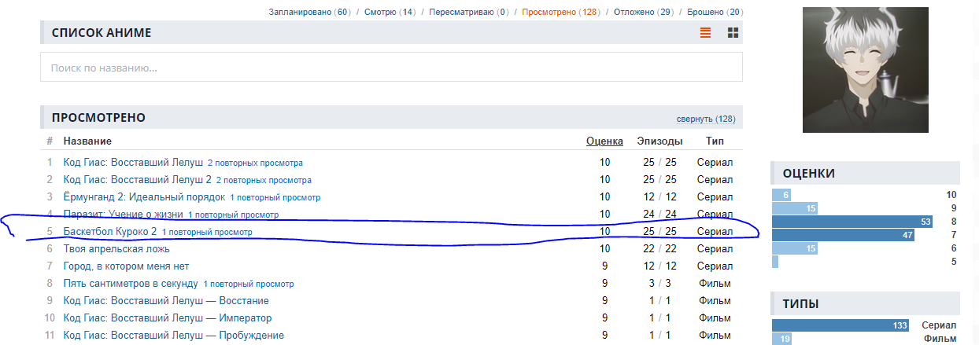The height and width of the screenshot is (345, 979).
Task: Open Паразит: Учение о жизни link
Action: (x=124, y=215)
